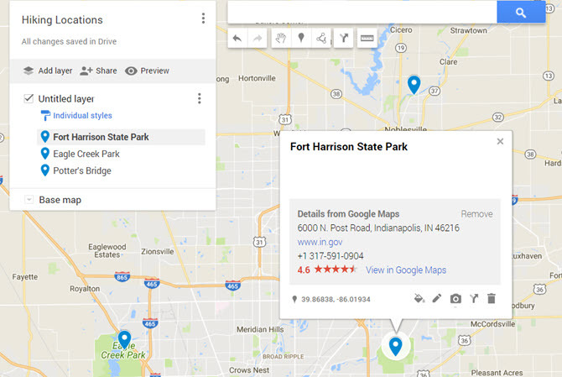Open Individual styles settings
Viewport: 562px width, 377px height.
pos(76,116)
